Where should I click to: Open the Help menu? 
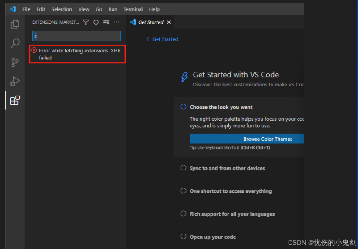tap(154, 9)
